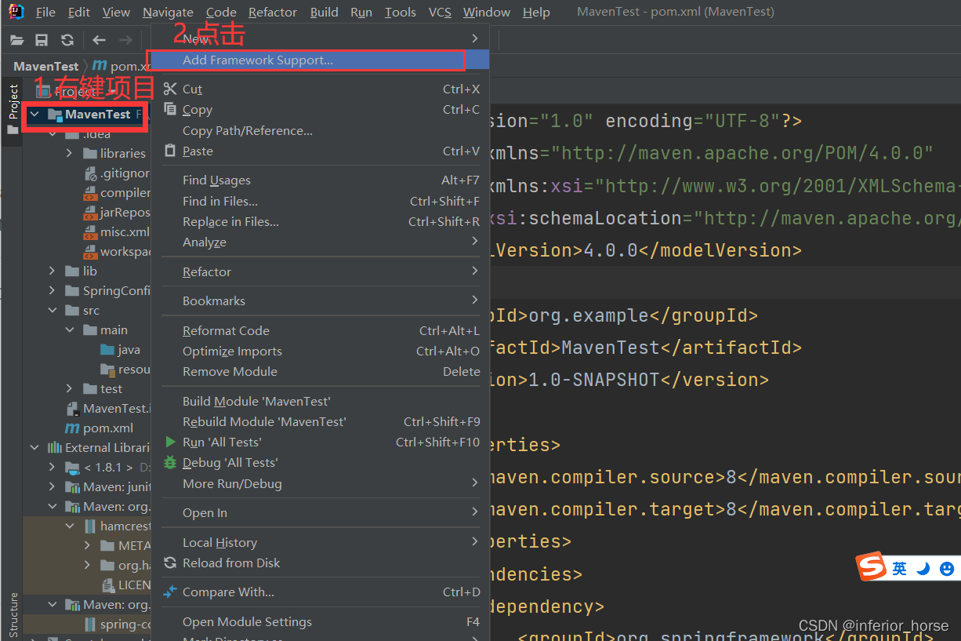
Task: Click the Open folder icon in the toolbar
Action: pyautogui.click(x=16, y=38)
